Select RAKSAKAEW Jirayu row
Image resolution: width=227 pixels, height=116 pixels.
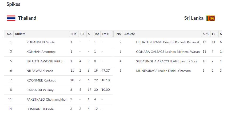point(41,90)
